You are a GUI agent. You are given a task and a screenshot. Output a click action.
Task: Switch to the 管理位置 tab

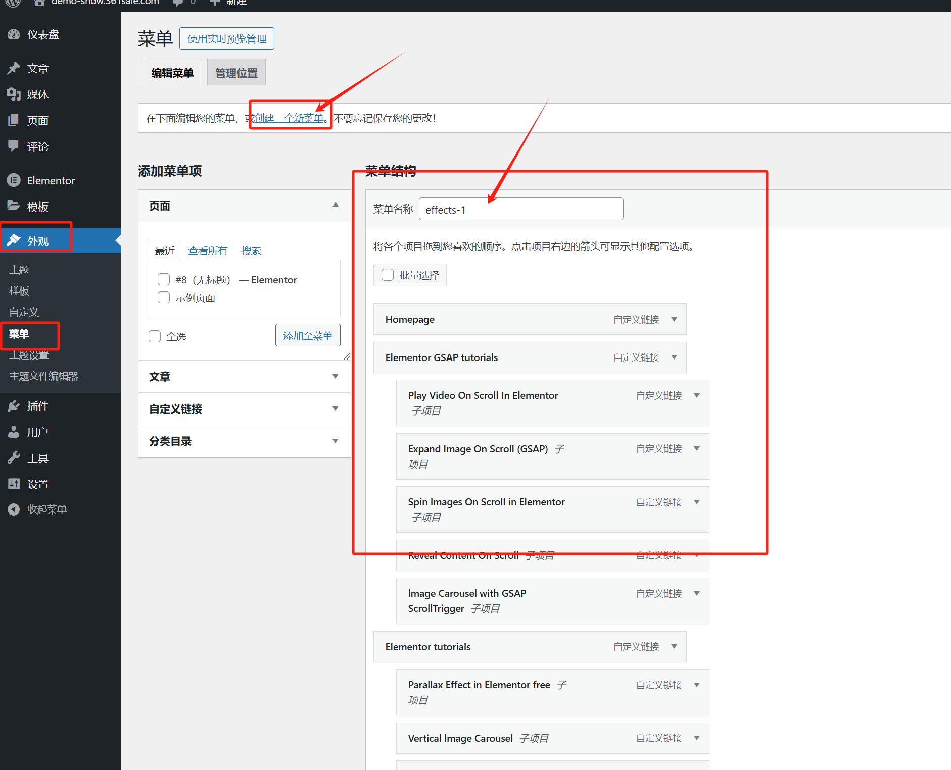[236, 72]
